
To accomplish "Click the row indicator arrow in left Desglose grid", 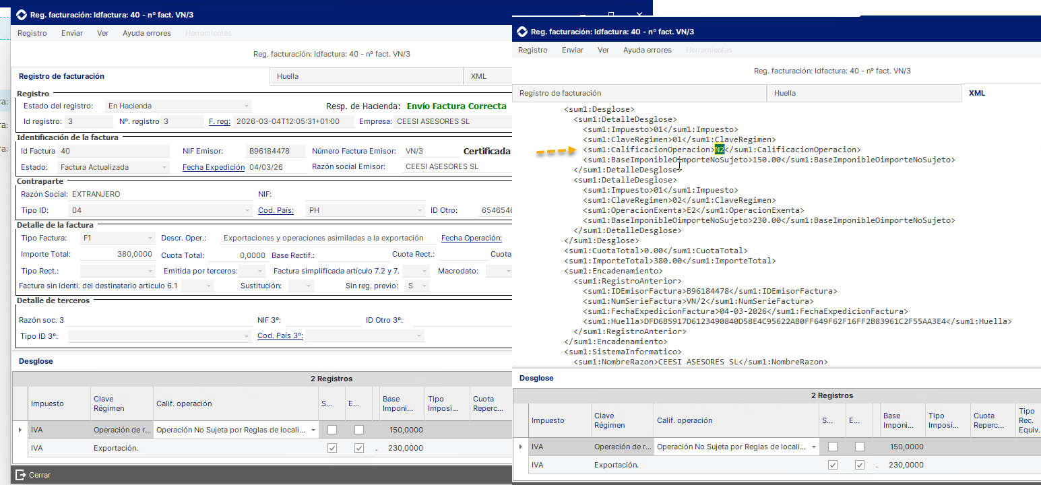I will [x=19, y=430].
